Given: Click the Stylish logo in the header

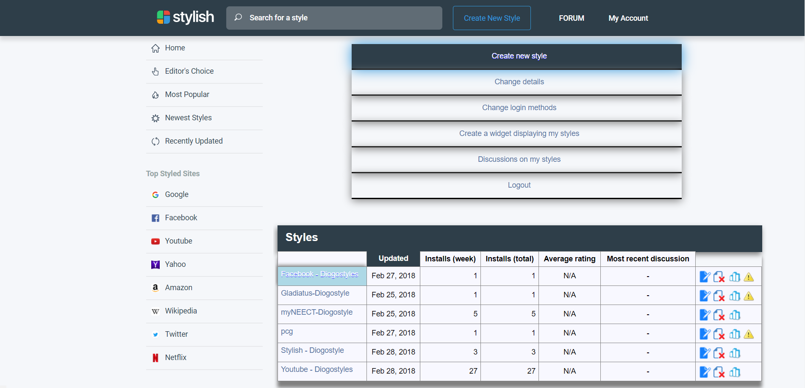Looking at the screenshot, I should click(186, 17).
